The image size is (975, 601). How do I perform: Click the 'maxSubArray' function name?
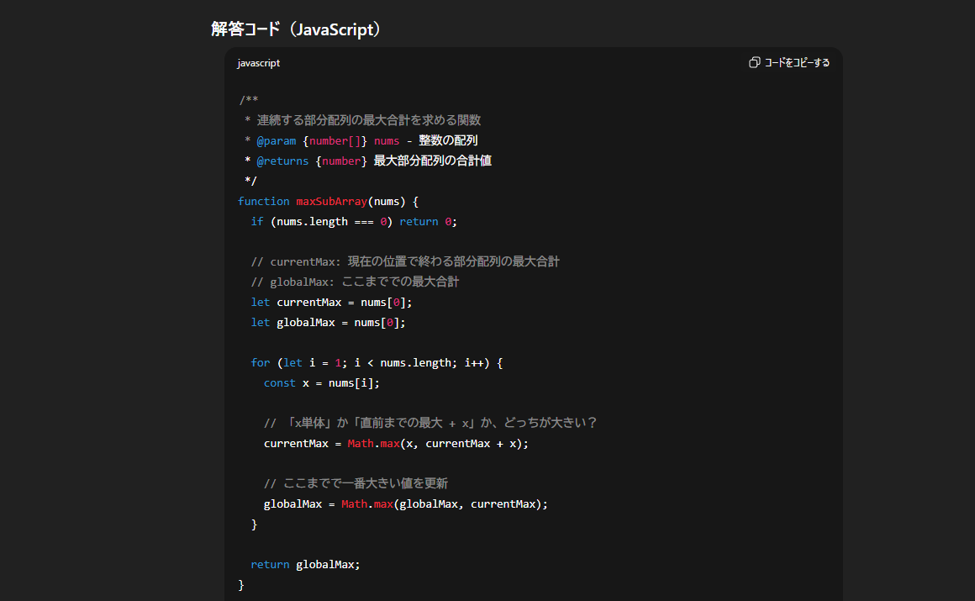click(x=331, y=202)
